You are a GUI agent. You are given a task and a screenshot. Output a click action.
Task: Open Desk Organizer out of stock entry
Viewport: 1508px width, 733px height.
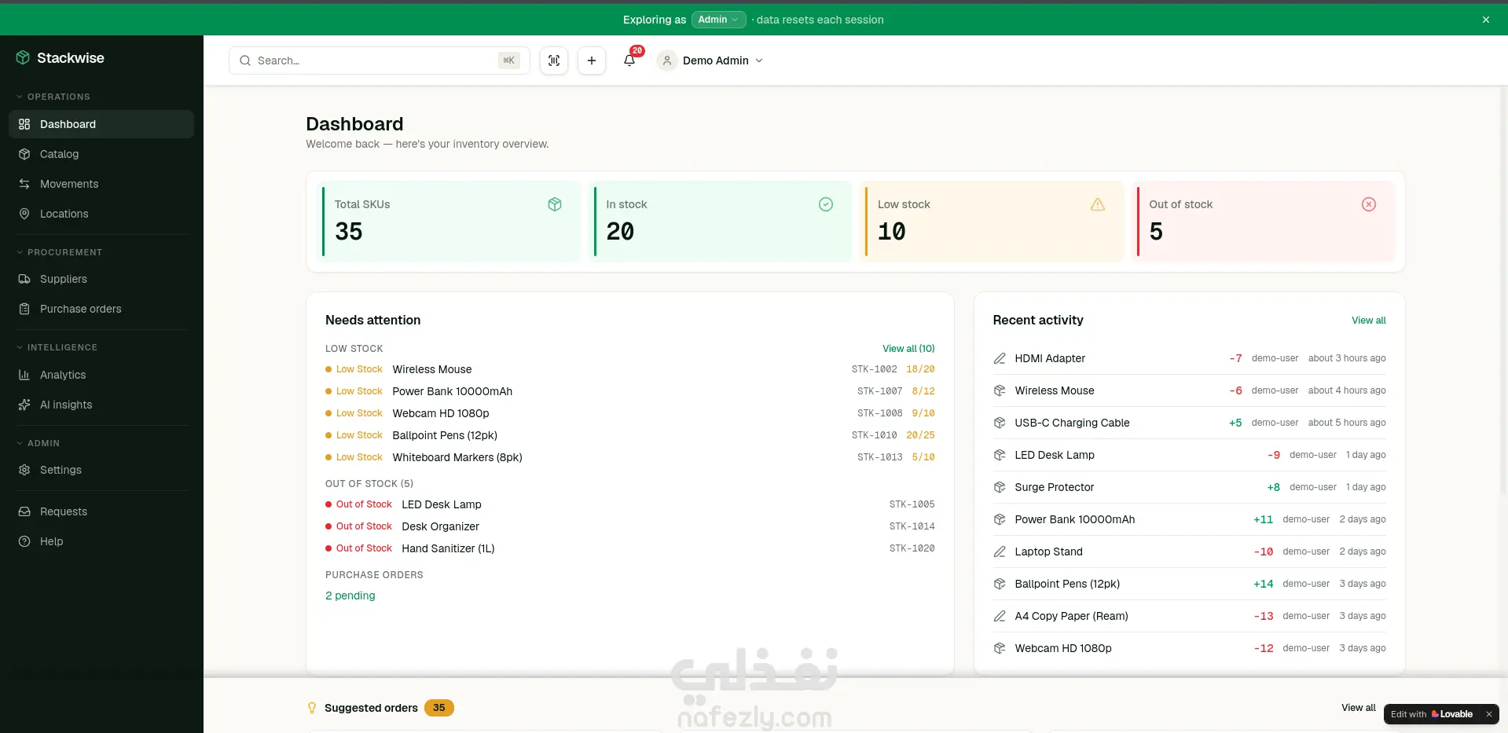coord(630,526)
